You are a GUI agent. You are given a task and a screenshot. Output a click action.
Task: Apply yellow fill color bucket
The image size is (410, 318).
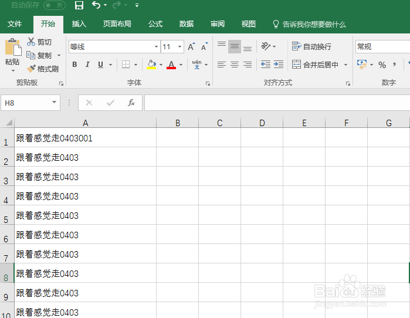pyautogui.click(x=151, y=65)
